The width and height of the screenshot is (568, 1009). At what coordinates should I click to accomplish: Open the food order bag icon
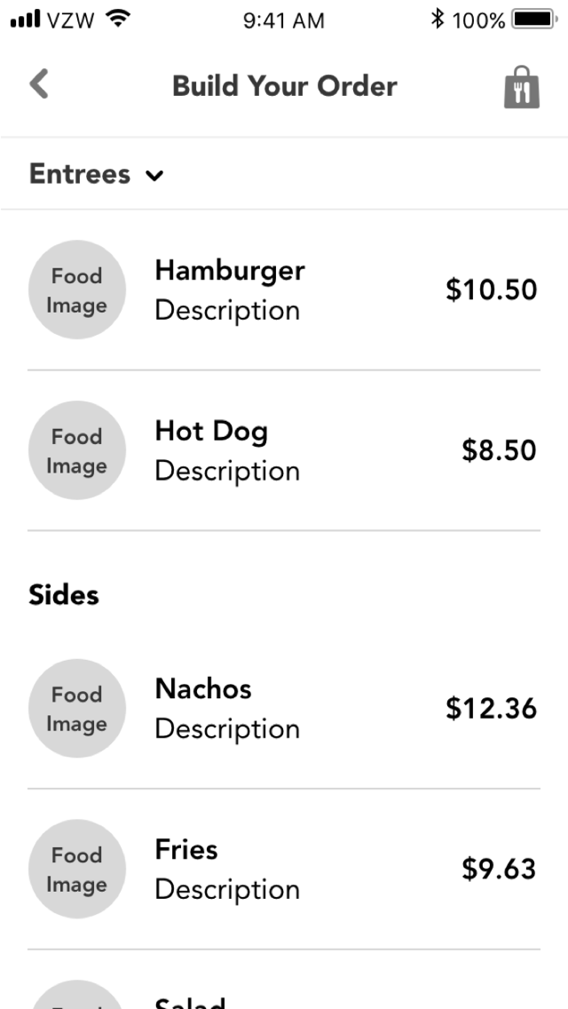pos(522,87)
